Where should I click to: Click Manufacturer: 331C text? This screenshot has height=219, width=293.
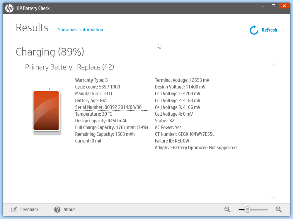tap(94, 93)
